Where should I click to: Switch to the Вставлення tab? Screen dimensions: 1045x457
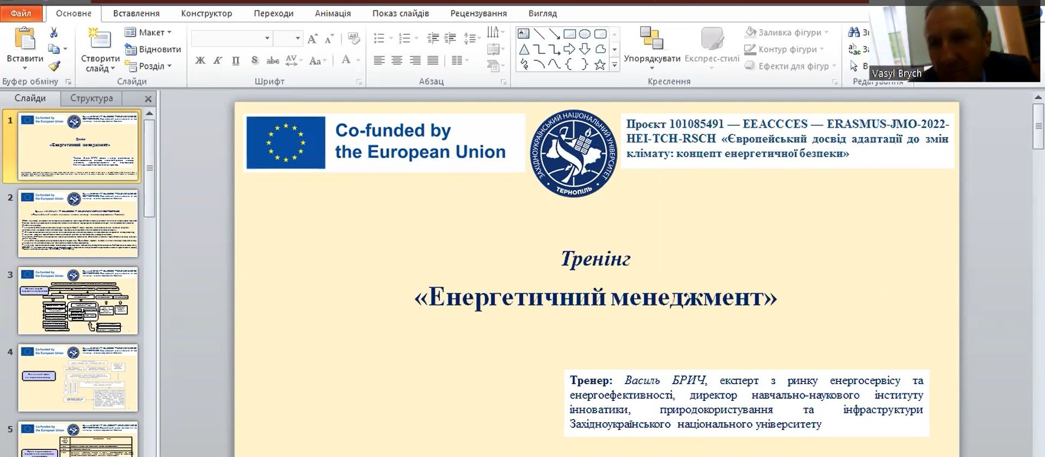(136, 13)
